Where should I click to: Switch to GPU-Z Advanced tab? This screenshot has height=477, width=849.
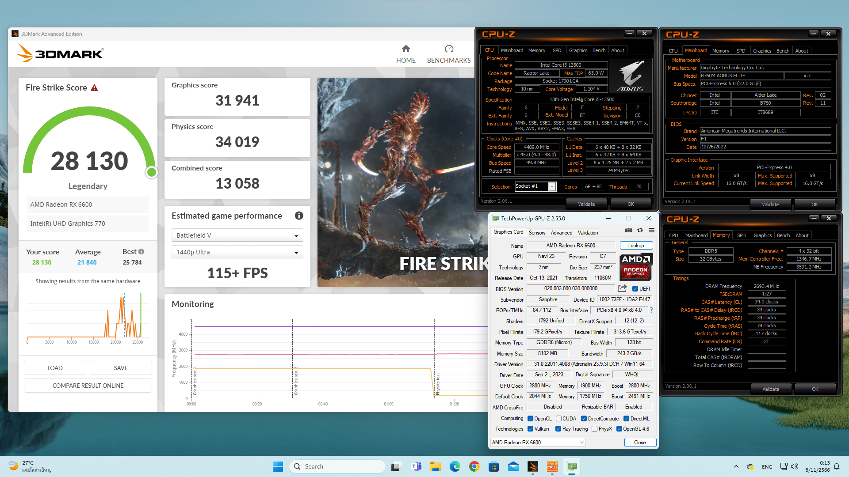[561, 233]
